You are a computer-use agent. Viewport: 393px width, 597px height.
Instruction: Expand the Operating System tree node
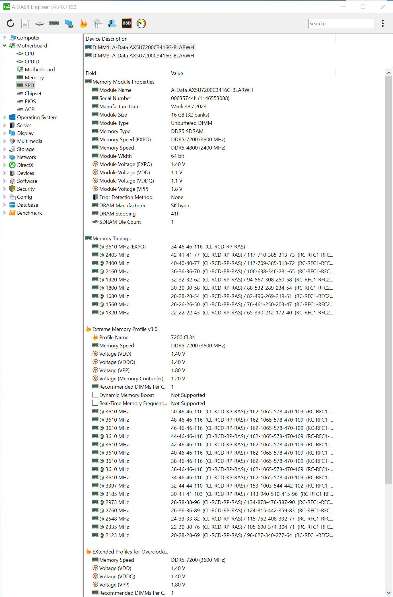[x=4, y=117]
